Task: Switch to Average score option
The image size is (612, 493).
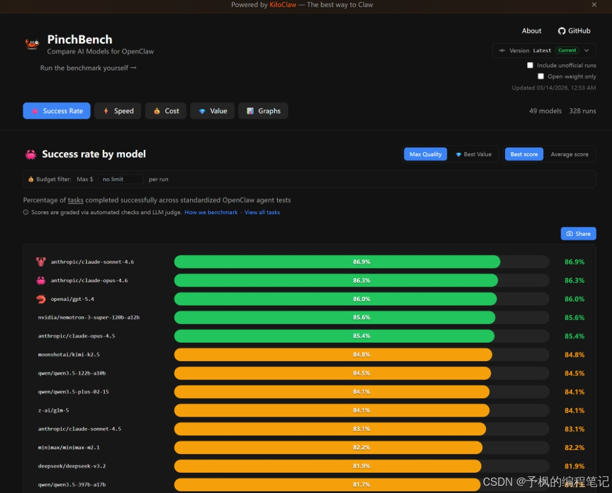Action: [x=570, y=155]
